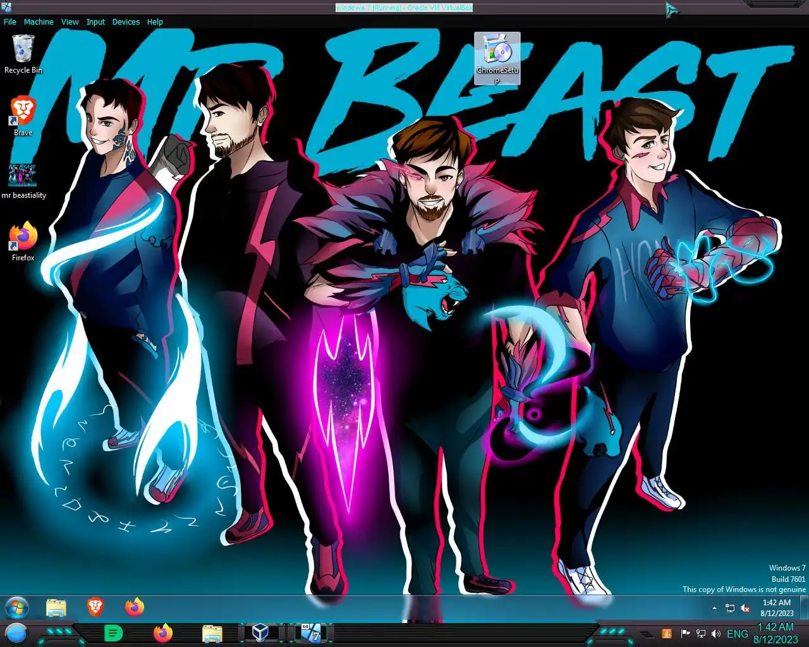The width and height of the screenshot is (809, 647).
Task: Open guest clock showing 1:42 AM
Action: point(777,608)
